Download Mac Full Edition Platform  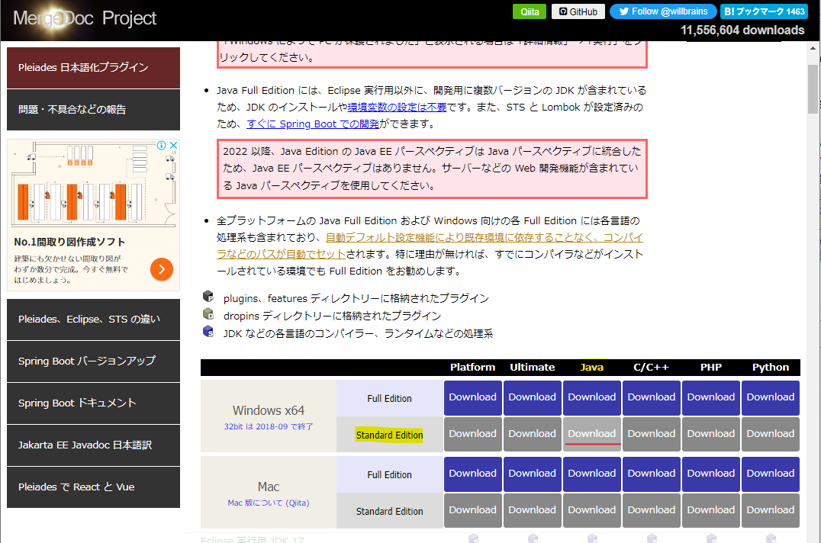[x=473, y=474]
